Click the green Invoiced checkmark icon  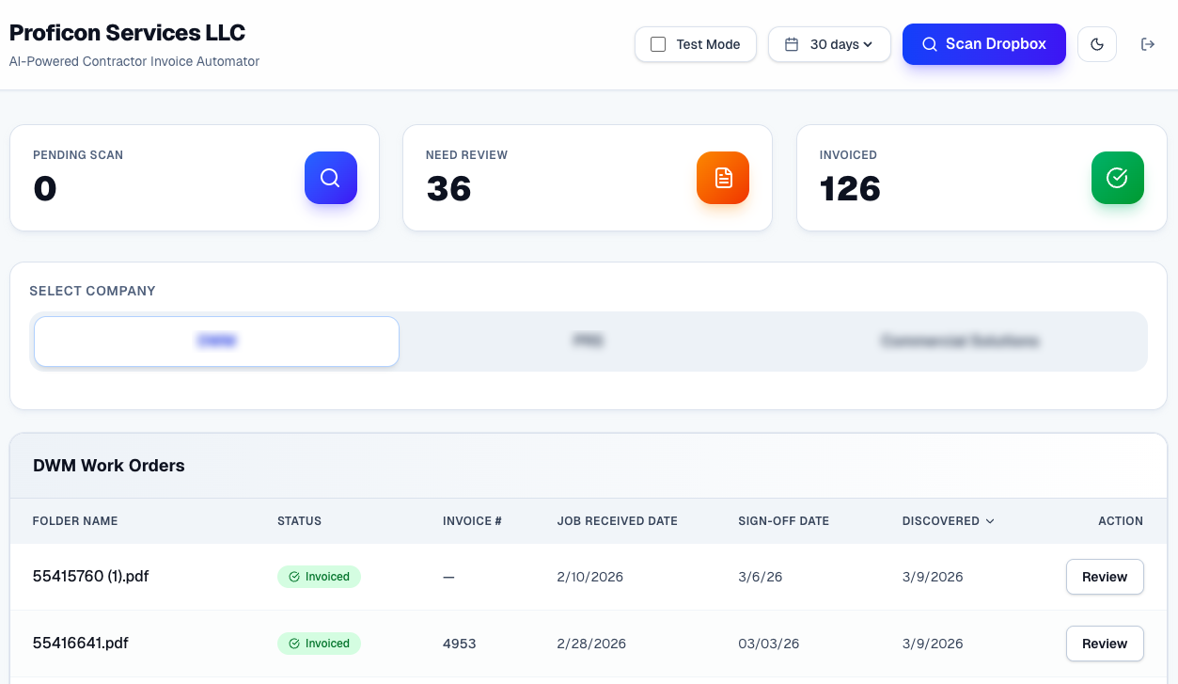click(1117, 178)
